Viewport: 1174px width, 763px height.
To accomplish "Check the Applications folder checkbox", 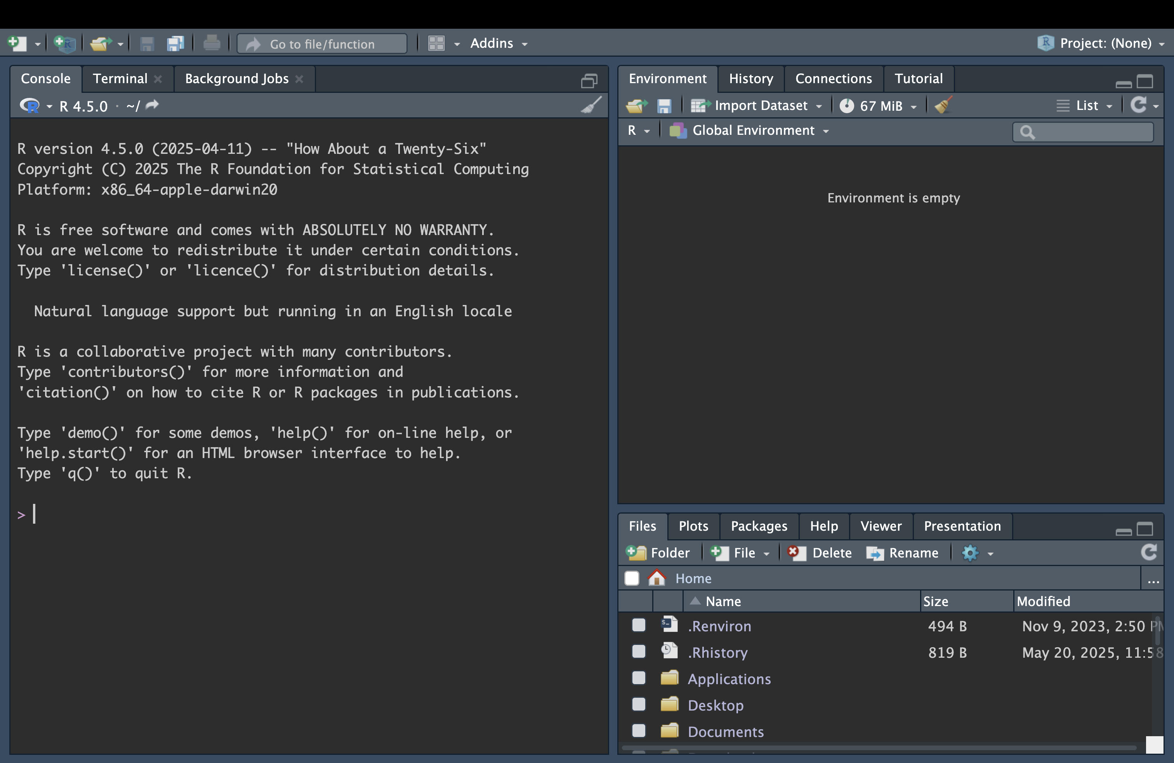I will (638, 678).
